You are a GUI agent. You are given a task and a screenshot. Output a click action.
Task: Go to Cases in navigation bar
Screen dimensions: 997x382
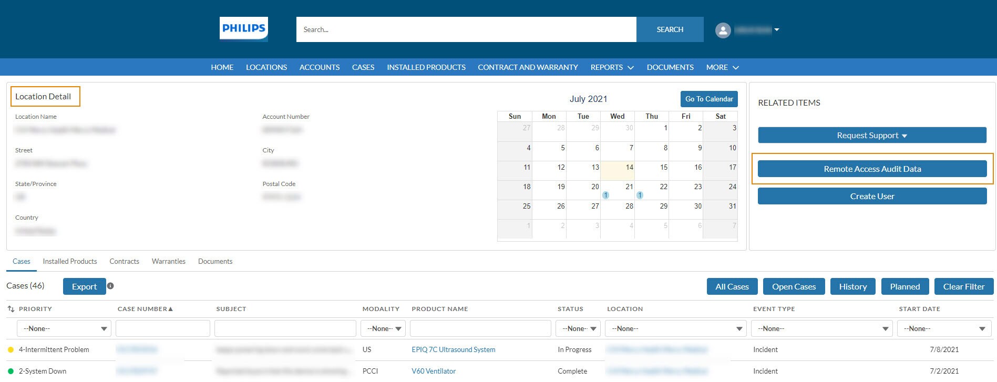click(x=363, y=67)
